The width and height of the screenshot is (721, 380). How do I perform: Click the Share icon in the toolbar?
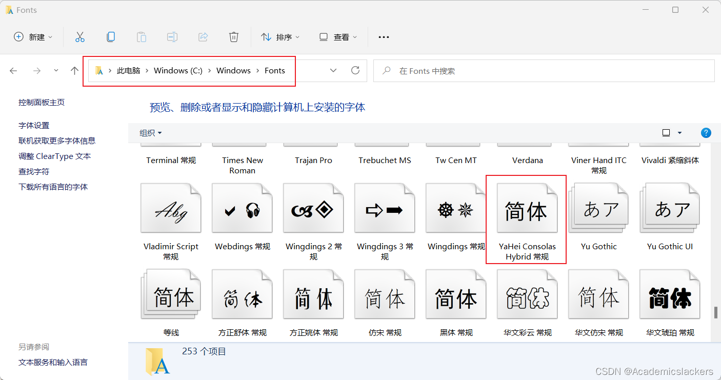pyautogui.click(x=203, y=36)
